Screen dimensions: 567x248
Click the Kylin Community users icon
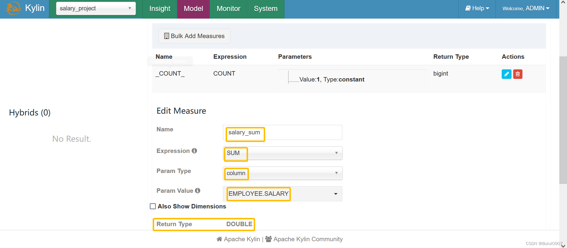[x=268, y=239]
